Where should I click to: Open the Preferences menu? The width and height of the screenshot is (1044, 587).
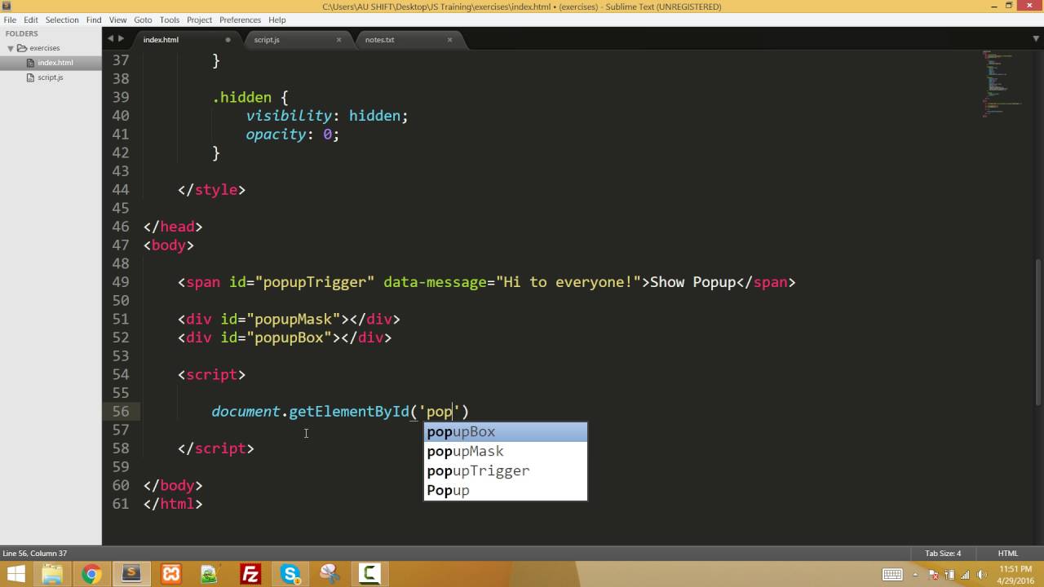[x=240, y=20]
